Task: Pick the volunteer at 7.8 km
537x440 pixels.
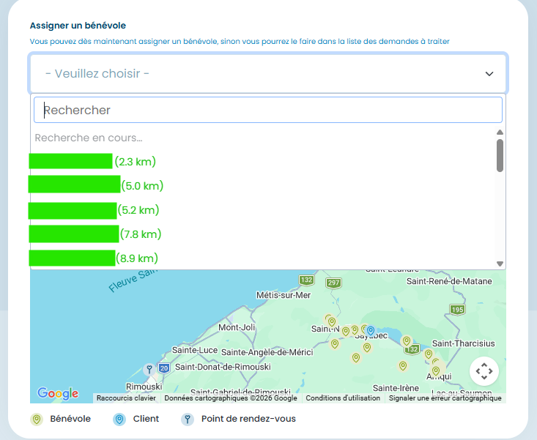Action: pyautogui.click(x=95, y=234)
